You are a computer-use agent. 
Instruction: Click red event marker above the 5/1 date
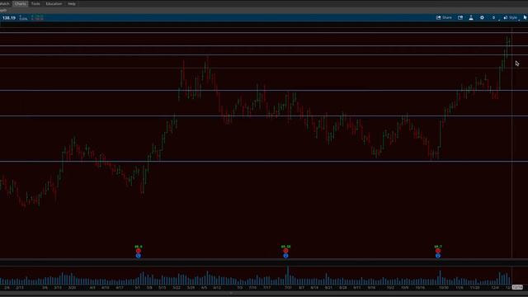coord(139,251)
